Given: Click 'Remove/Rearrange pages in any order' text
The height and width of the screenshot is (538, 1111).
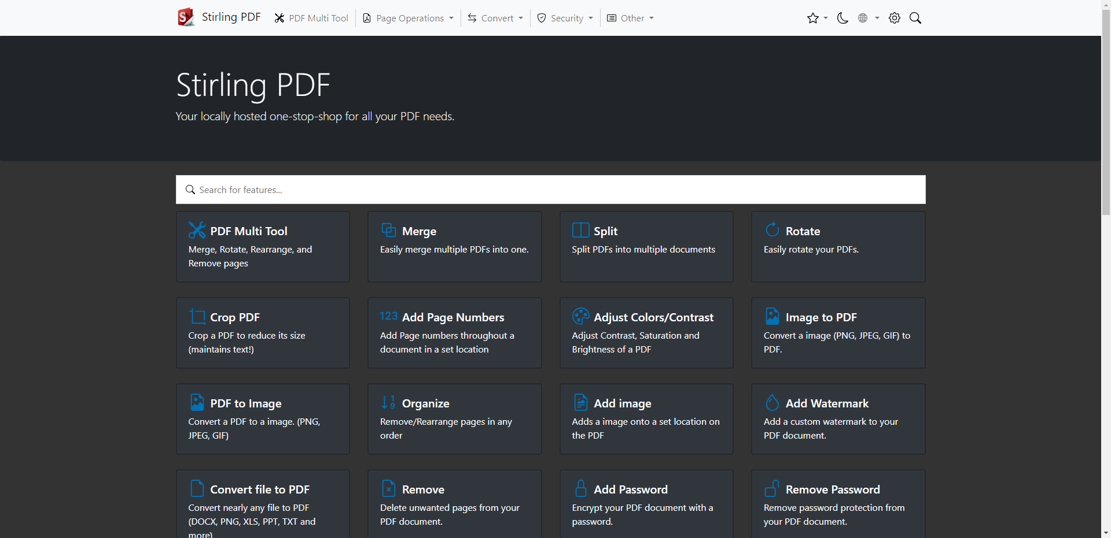Looking at the screenshot, I should pos(446,429).
